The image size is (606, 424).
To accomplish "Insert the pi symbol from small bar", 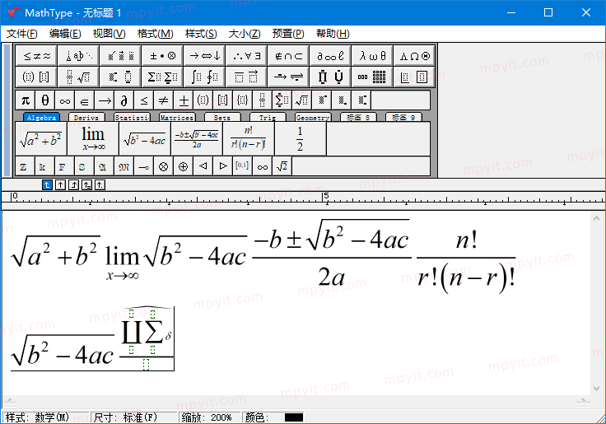I will point(26,100).
